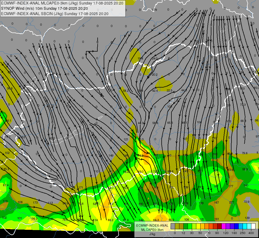Image resolution: width=259 pixels, height=238 pixels.
Task: Select the 171 grid value
Action: click(x=81, y=187)
